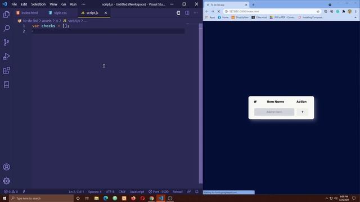Click the Type here to search box
The width and height of the screenshot is (360, 202).
pos(41,198)
